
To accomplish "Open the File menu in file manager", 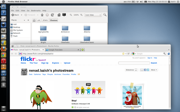I will (x=12, y=10).
